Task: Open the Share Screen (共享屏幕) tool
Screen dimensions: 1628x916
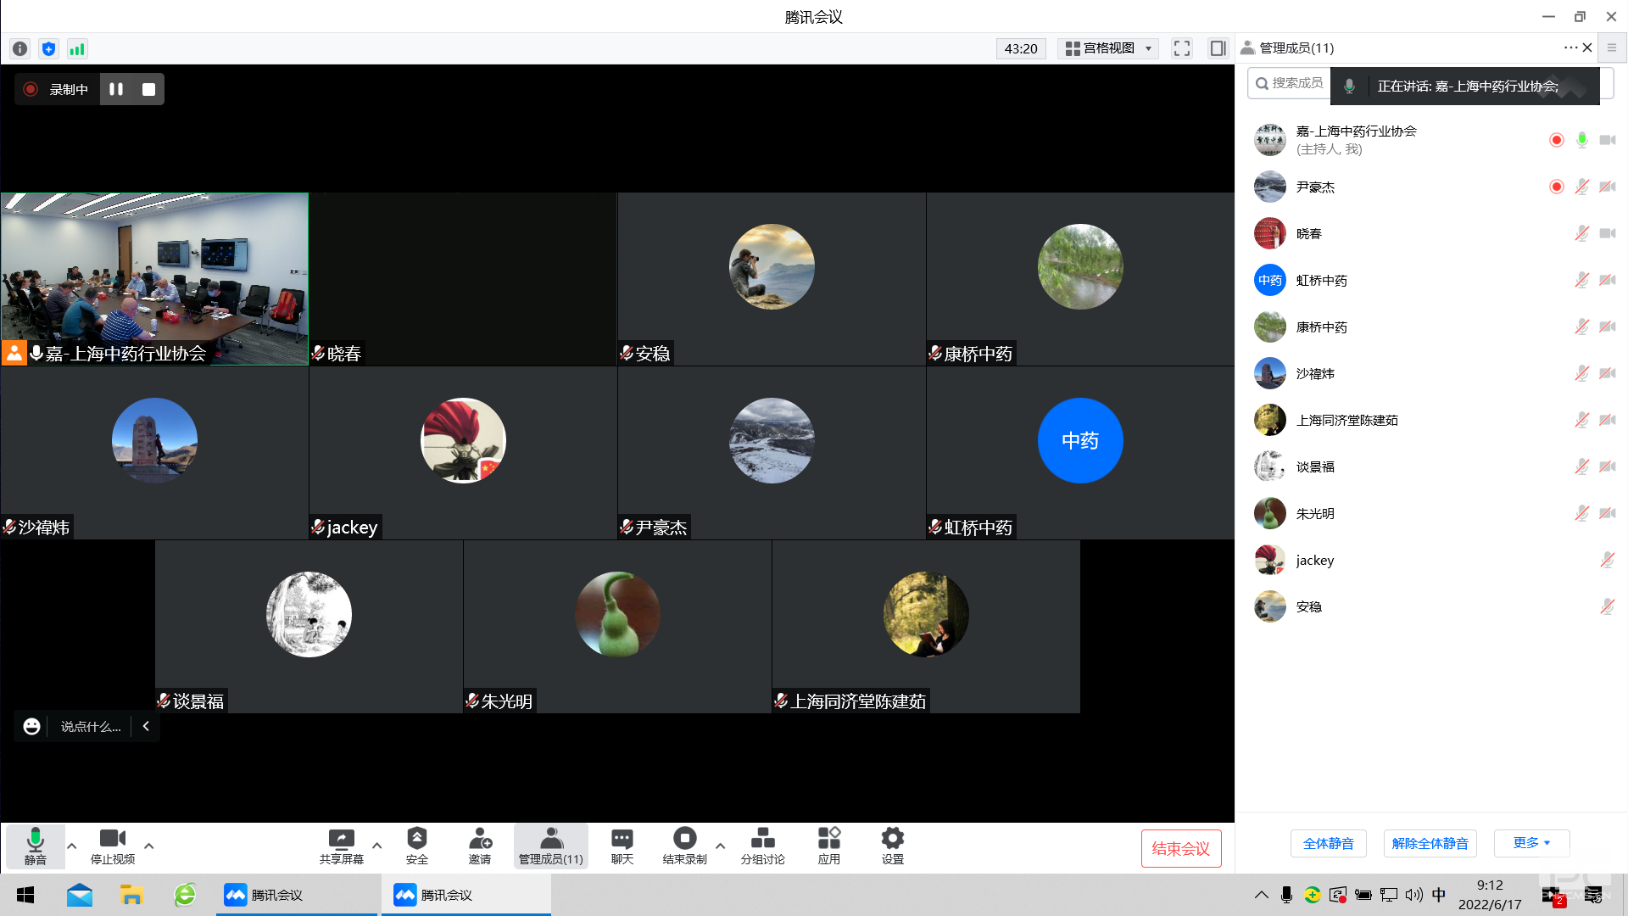Action: coord(341,846)
